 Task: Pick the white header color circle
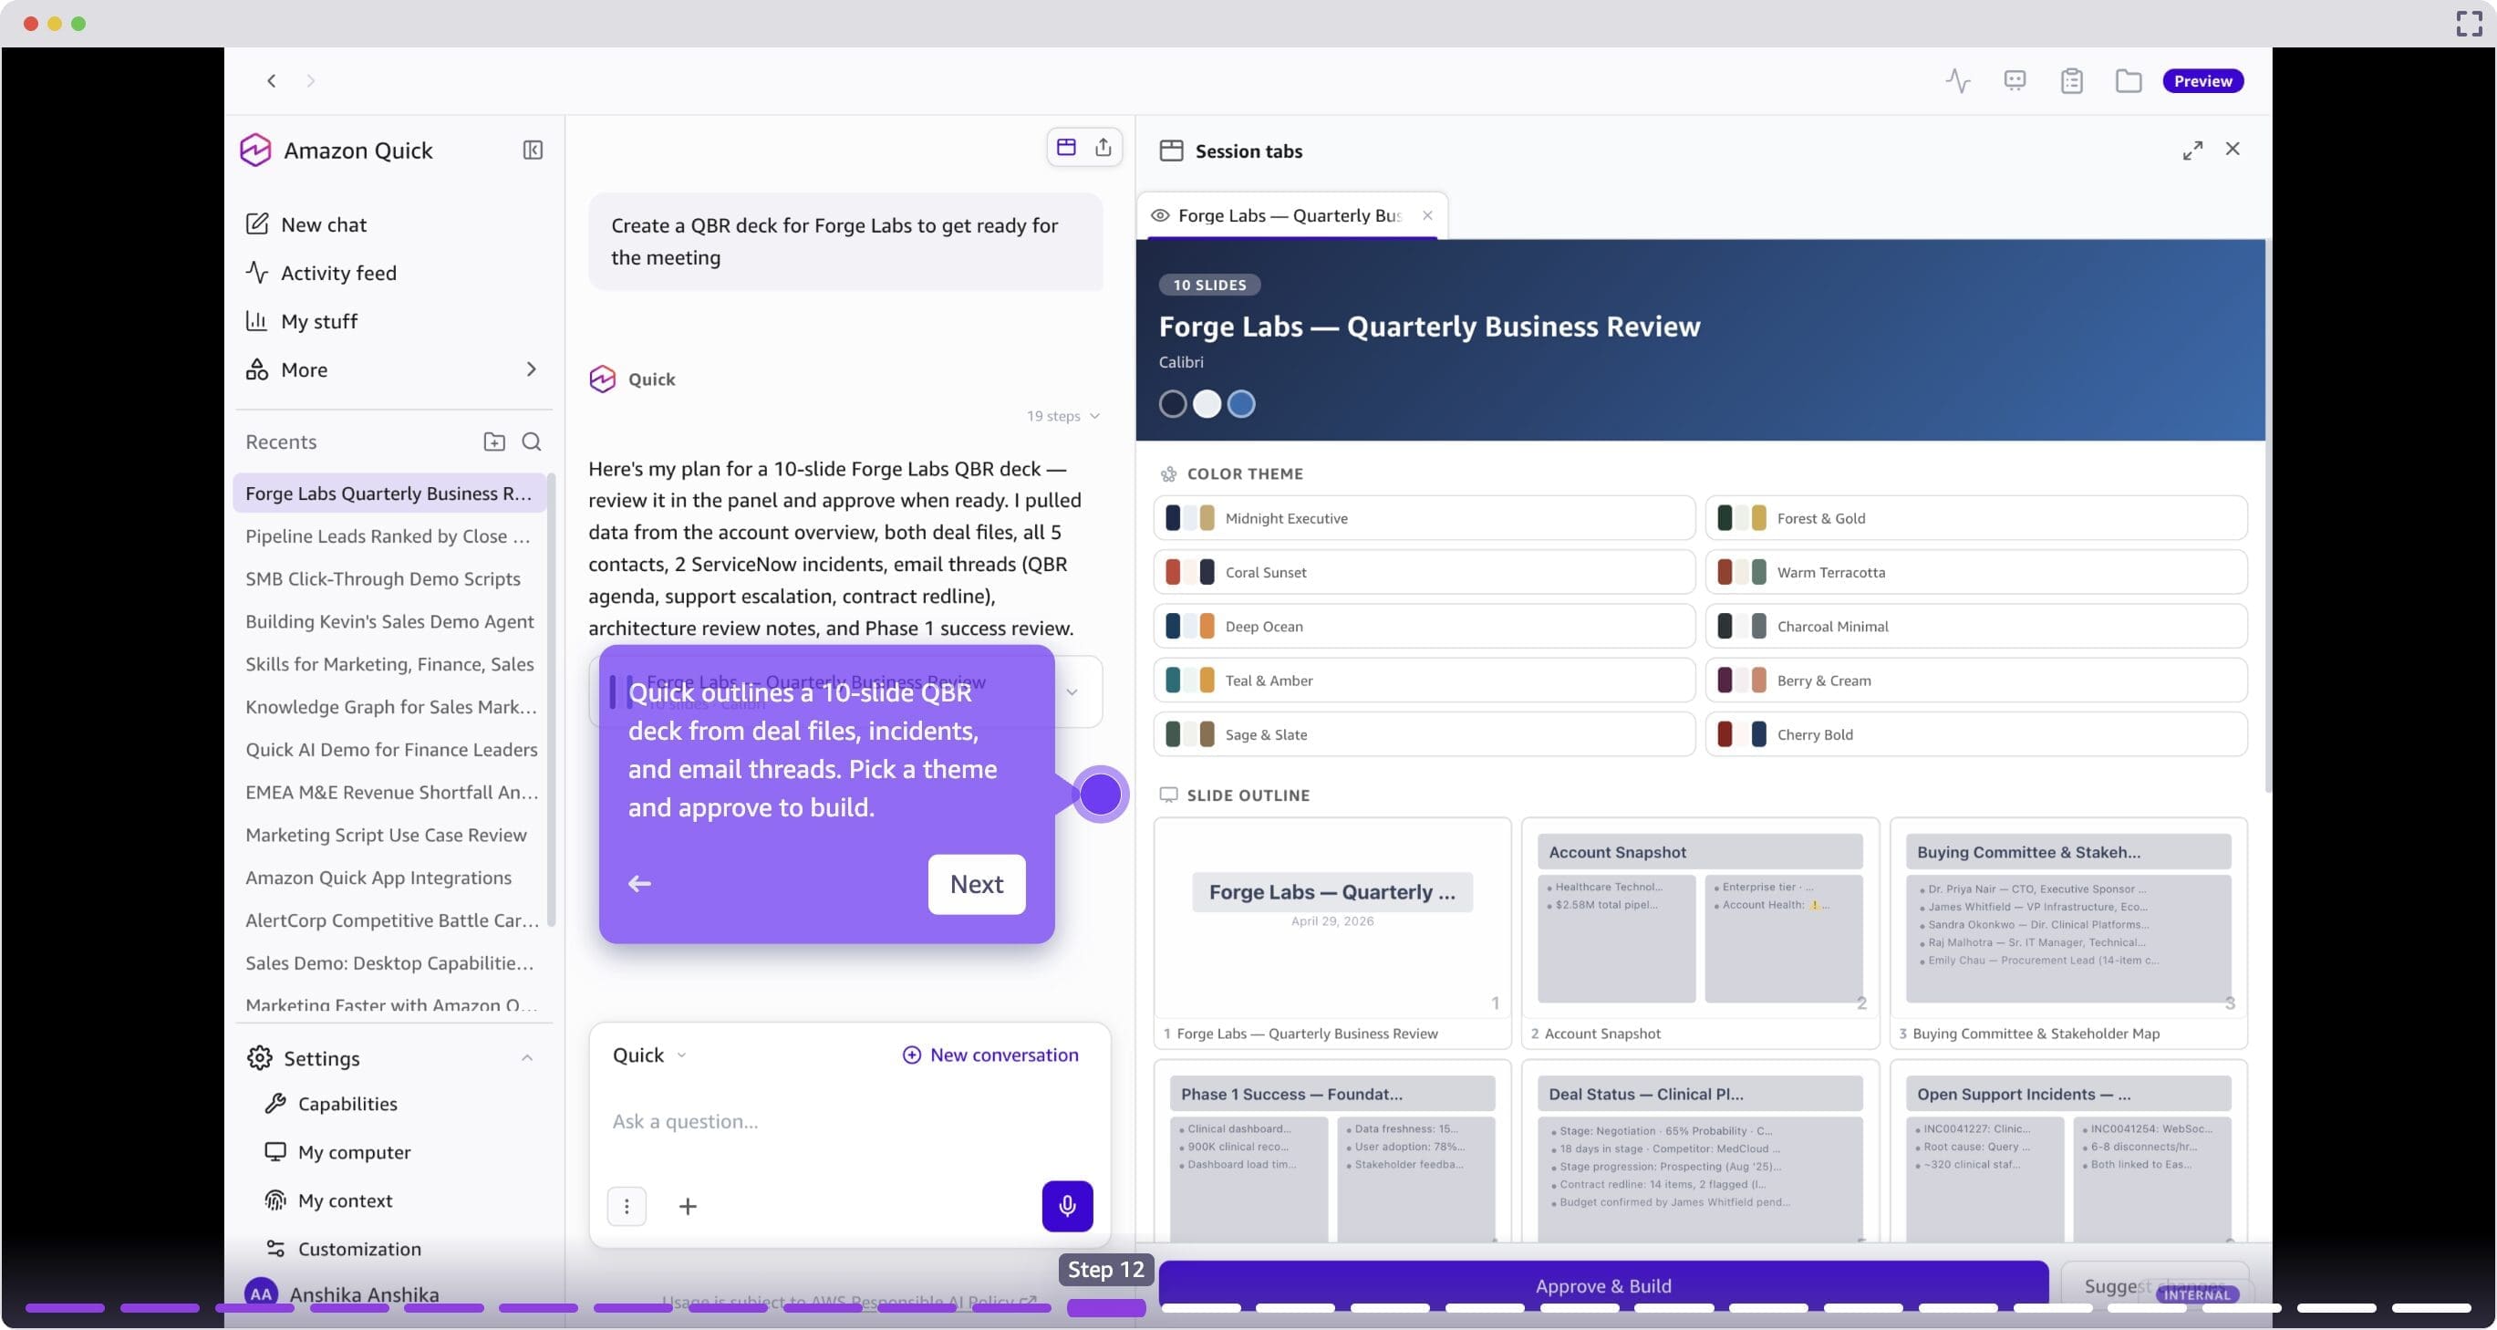pyautogui.click(x=1206, y=403)
